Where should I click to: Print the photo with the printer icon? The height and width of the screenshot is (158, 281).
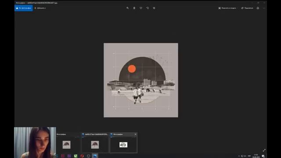[x=258, y=8]
